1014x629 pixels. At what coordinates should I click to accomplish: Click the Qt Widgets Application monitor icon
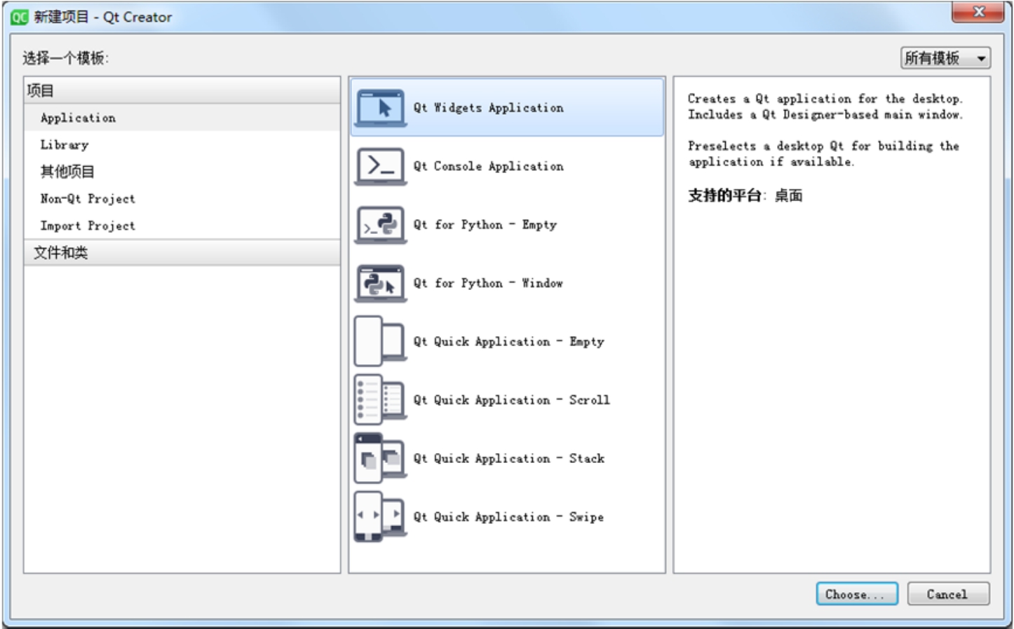(380, 108)
